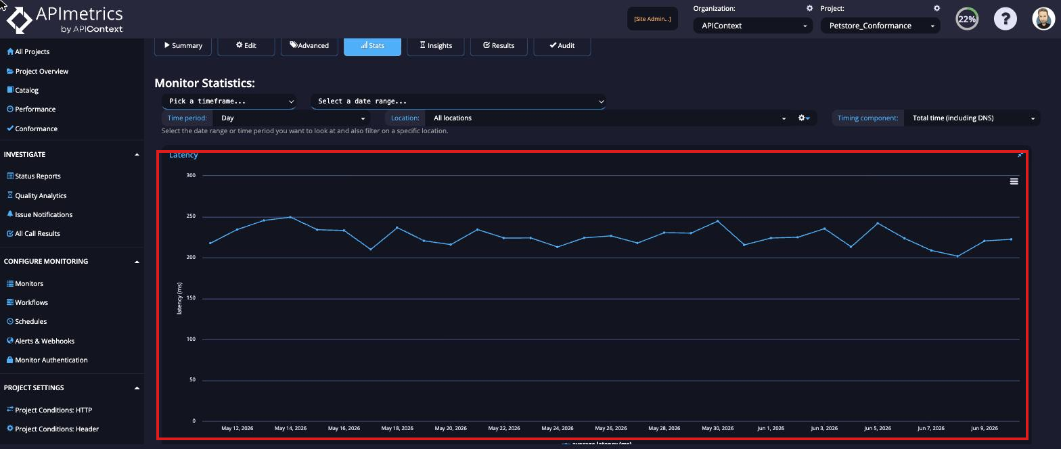Open the Timing component dropdown

972,118
